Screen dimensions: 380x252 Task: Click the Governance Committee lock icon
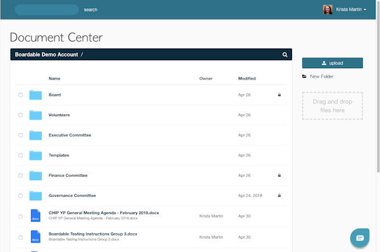(279, 195)
